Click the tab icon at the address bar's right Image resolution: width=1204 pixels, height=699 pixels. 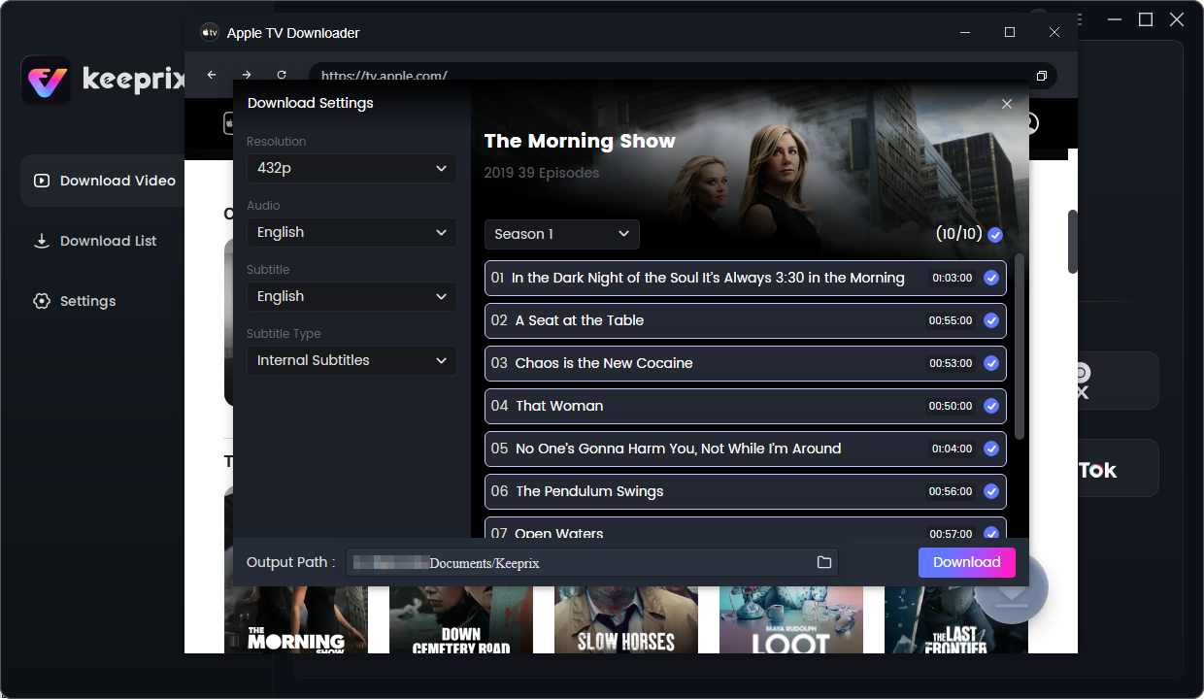(x=1042, y=75)
